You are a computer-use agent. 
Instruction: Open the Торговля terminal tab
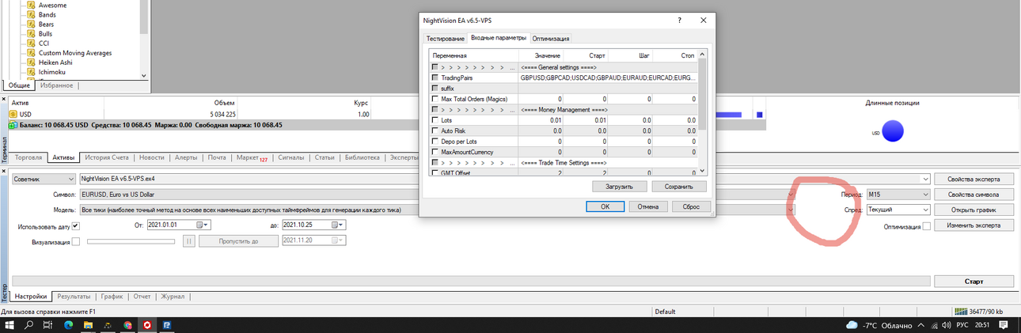28,157
